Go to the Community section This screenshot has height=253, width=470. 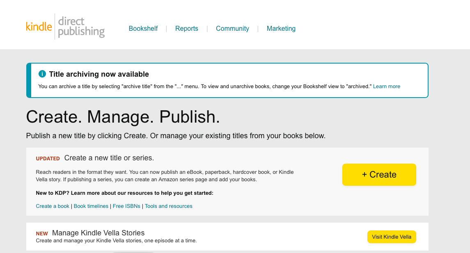(232, 28)
